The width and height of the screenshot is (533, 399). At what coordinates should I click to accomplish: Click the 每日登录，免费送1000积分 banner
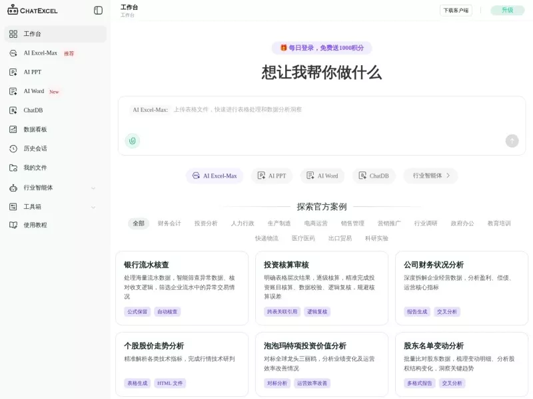click(322, 48)
